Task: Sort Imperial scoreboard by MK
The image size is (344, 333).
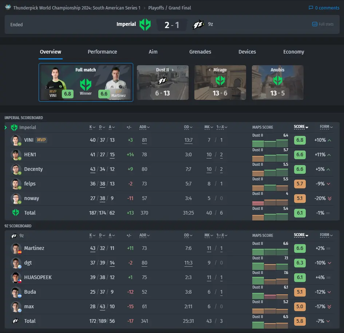Action: coord(209,127)
